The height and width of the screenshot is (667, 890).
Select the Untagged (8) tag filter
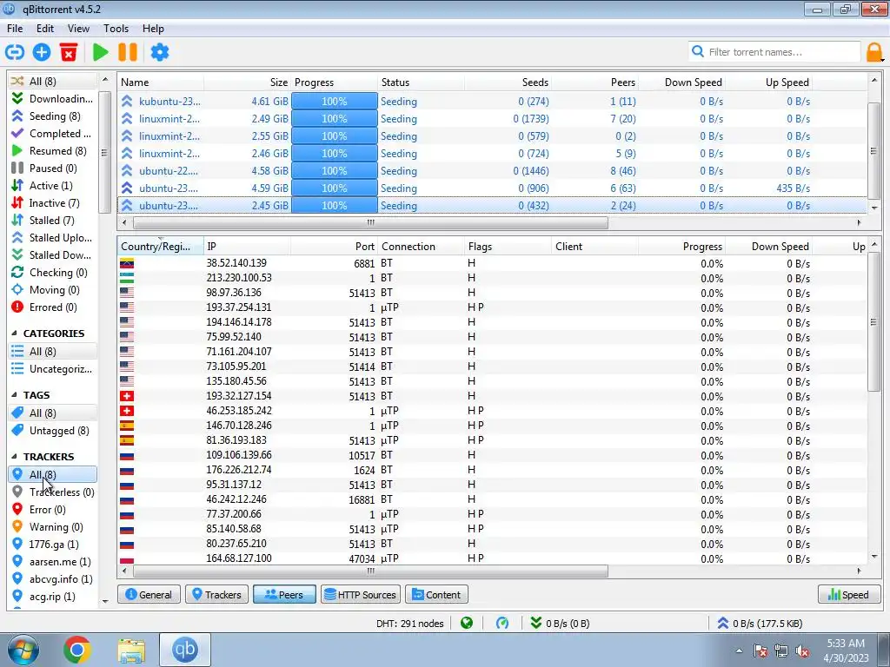click(52, 431)
